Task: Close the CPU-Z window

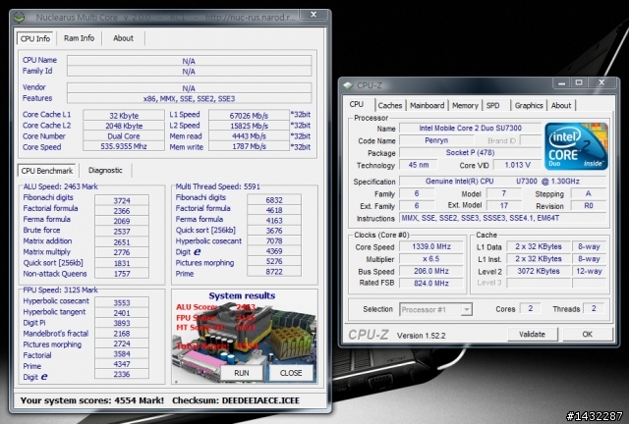Action: point(601,83)
